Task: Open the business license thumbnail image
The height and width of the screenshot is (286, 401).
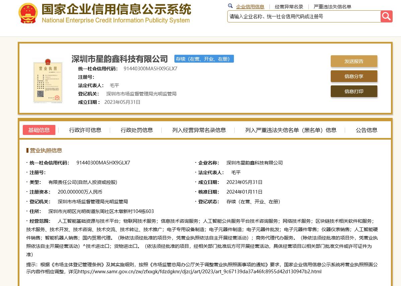Action: (x=48, y=81)
